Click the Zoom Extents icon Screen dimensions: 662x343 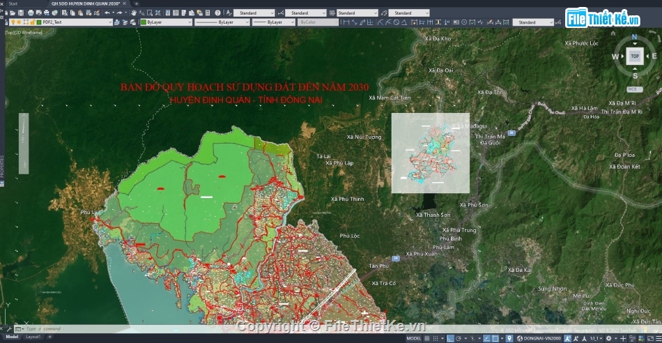pyautogui.click(x=158, y=13)
